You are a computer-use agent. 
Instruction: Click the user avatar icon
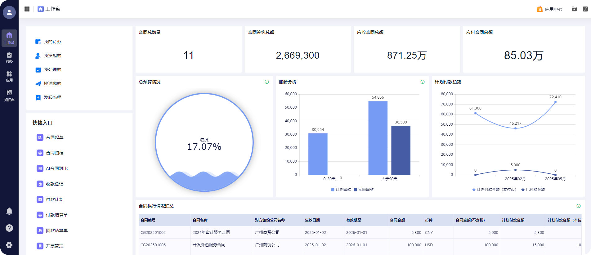point(9,12)
